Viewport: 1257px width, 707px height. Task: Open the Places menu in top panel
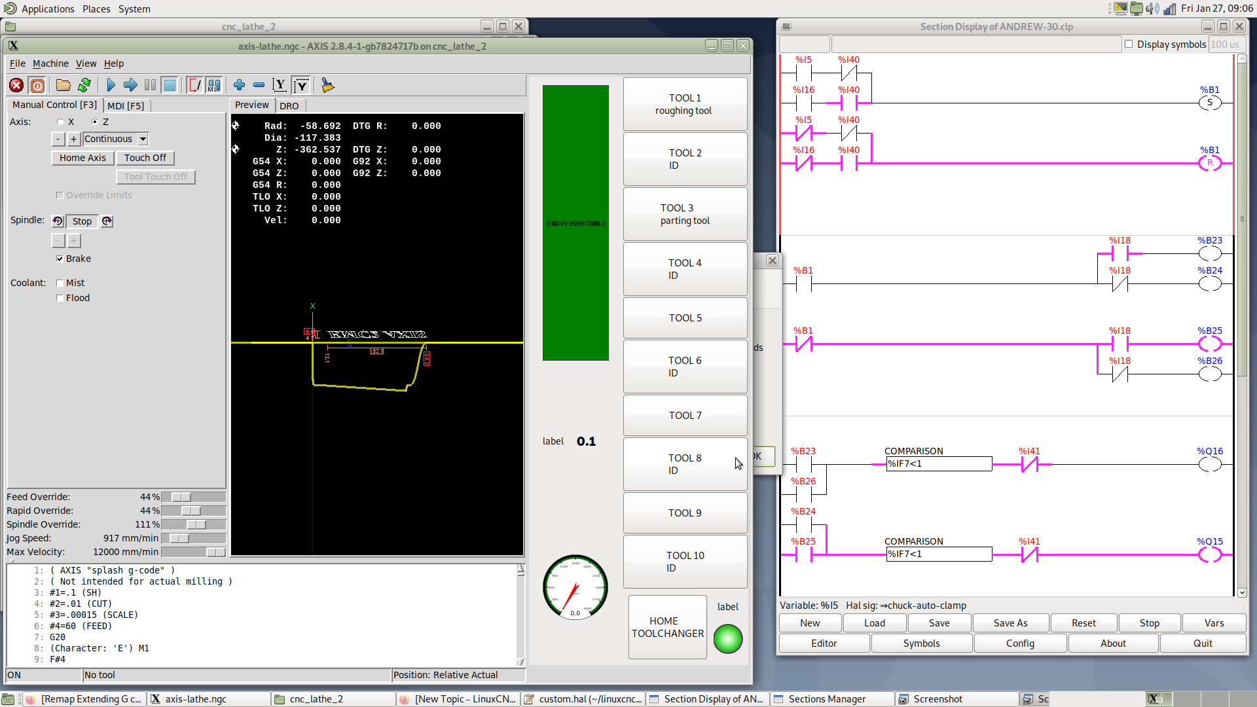(96, 9)
